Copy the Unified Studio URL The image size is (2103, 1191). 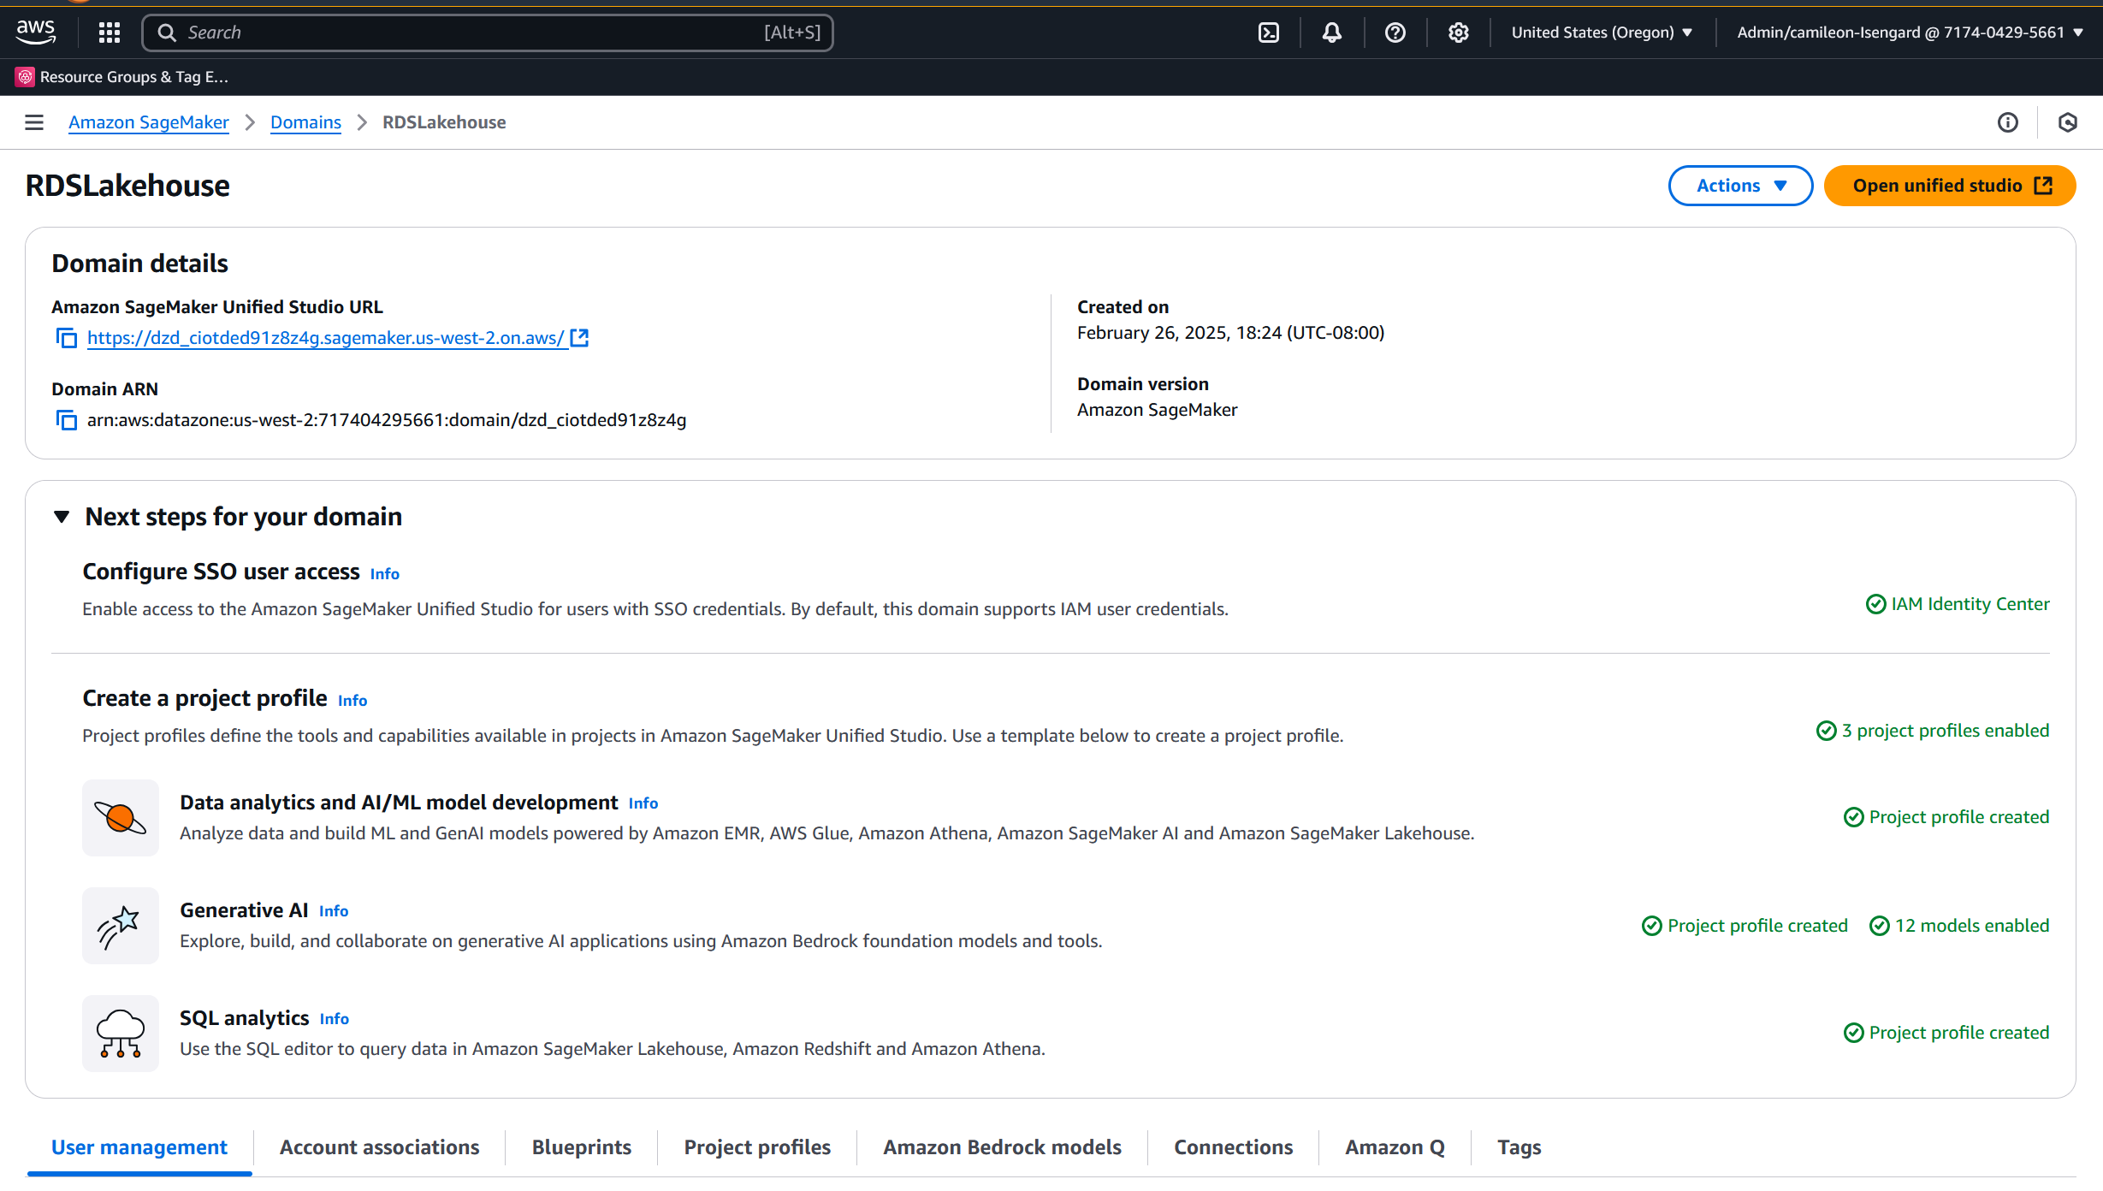click(x=67, y=338)
